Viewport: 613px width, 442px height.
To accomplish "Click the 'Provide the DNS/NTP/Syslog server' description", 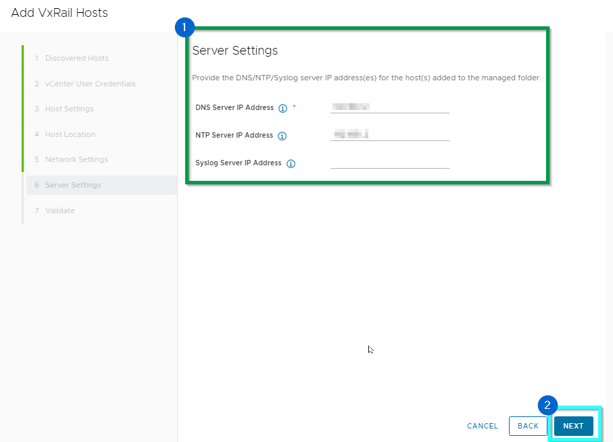I will [366, 78].
